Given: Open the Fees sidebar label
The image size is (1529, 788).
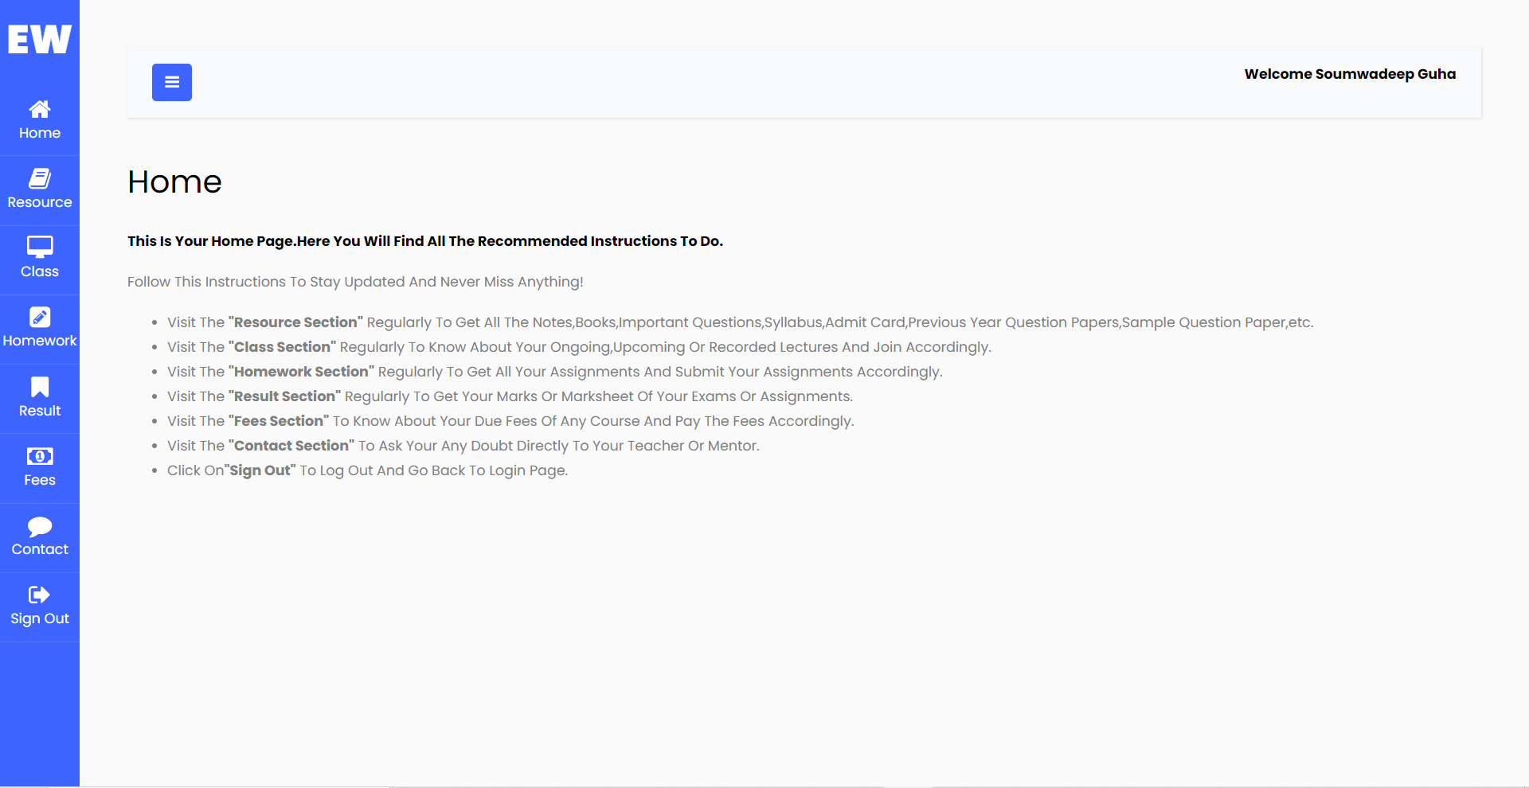Looking at the screenshot, I should click(x=40, y=480).
